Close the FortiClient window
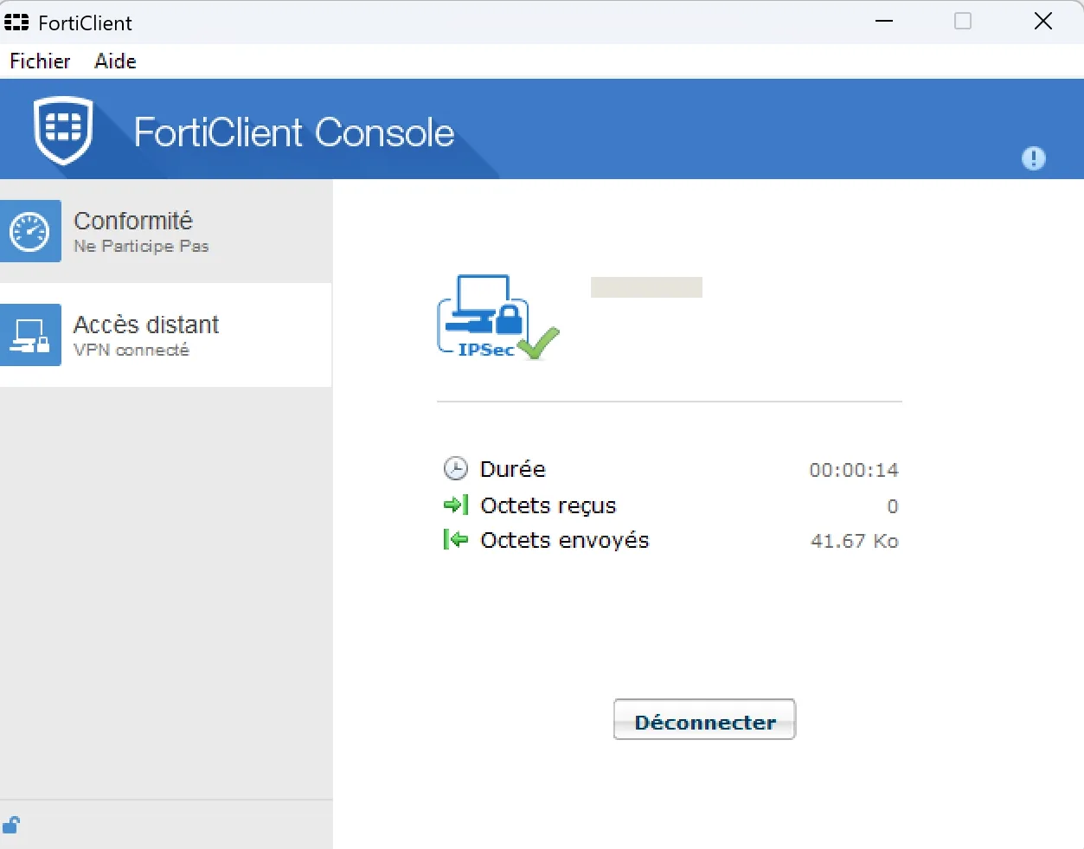This screenshot has width=1084, height=849. [1043, 21]
